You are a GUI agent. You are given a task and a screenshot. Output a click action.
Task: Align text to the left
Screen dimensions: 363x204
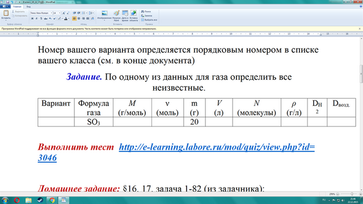pyautogui.click(x=74, y=19)
